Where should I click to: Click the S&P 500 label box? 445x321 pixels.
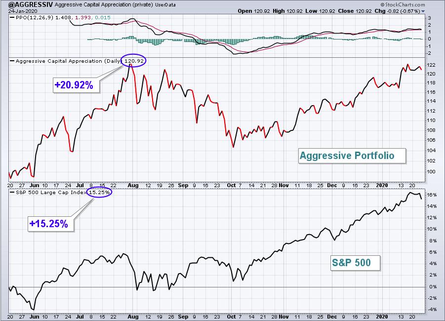click(x=355, y=263)
